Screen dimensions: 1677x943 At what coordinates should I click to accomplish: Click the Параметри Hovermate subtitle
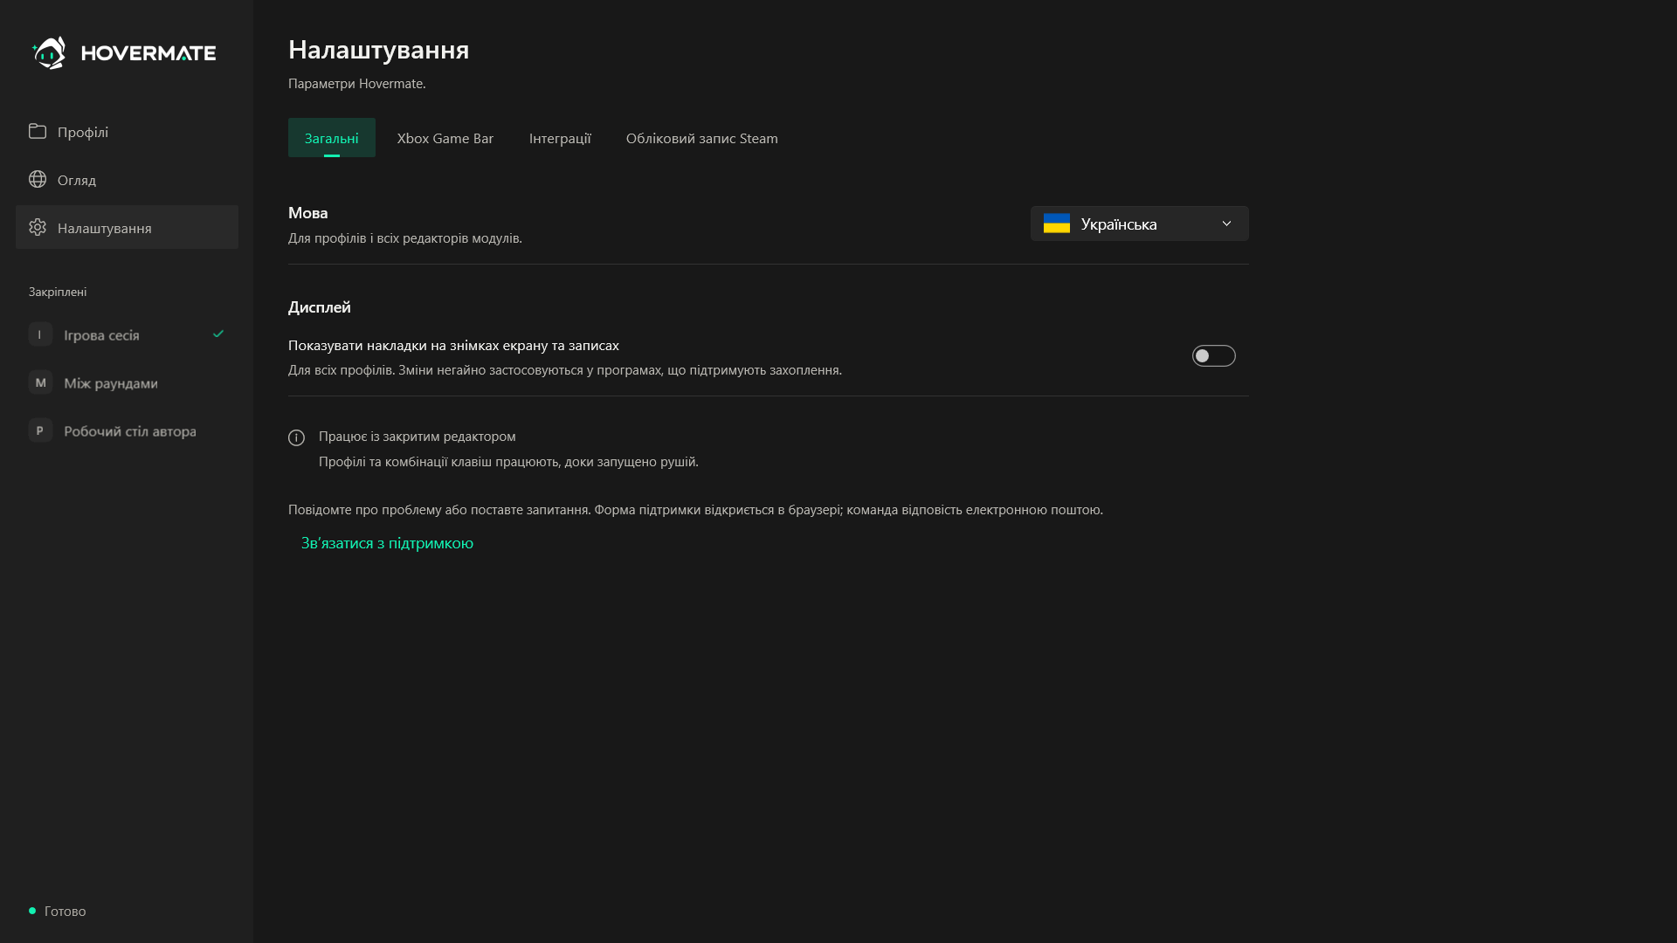click(x=357, y=84)
